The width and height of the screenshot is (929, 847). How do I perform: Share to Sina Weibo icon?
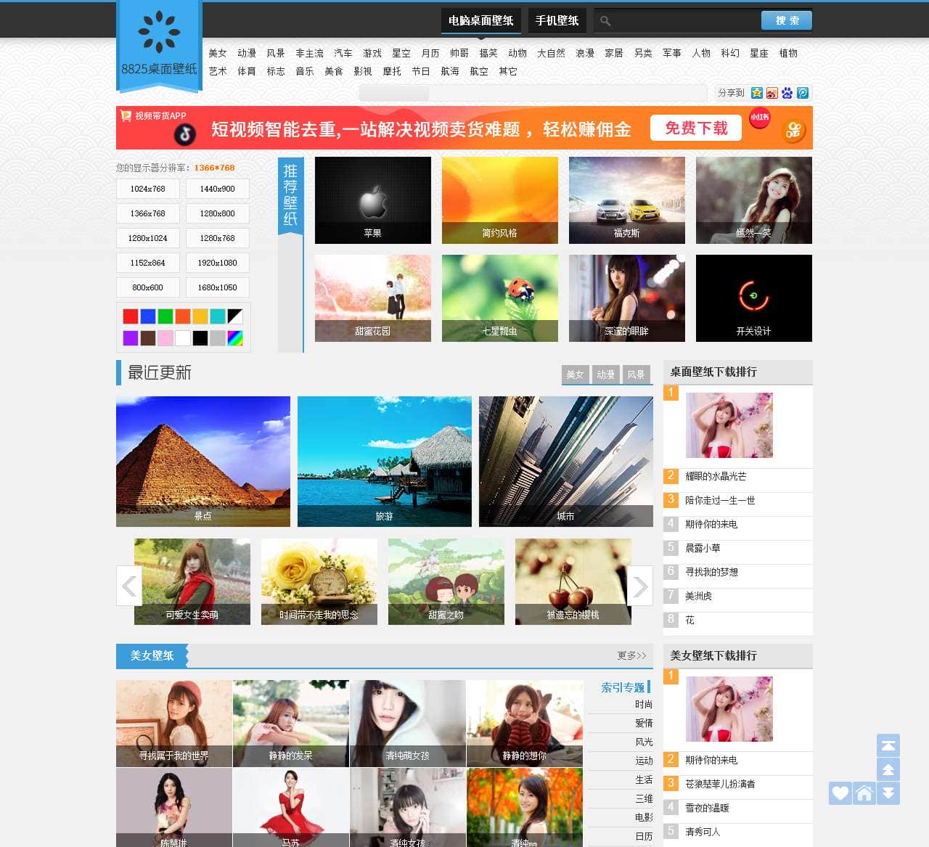(x=772, y=93)
